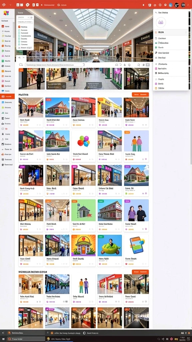Screen dimensions: 192x342
Task: Open the small hut card with green background
Action: click(x=83, y=215)
